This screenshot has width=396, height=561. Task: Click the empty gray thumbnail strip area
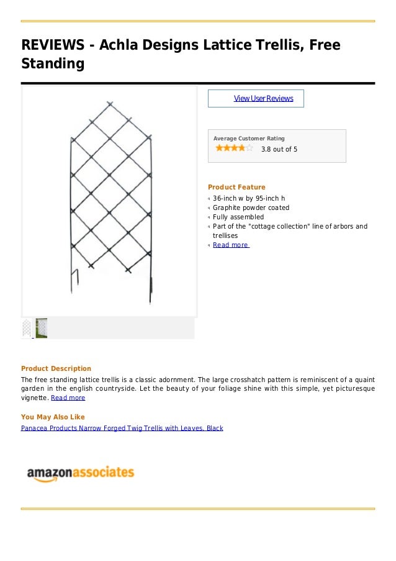pos(121,328)
